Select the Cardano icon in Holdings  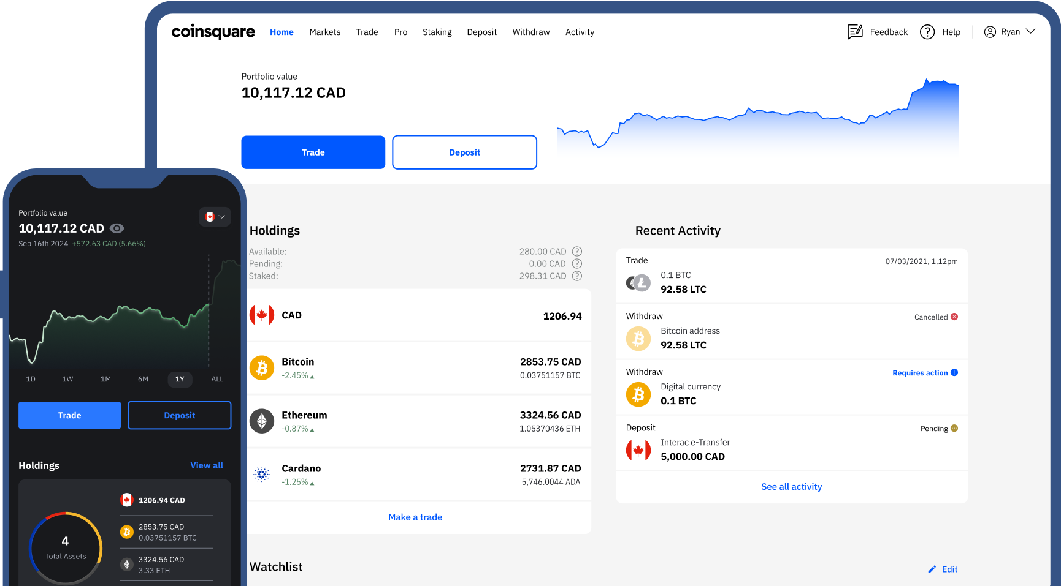pos(262,474)
